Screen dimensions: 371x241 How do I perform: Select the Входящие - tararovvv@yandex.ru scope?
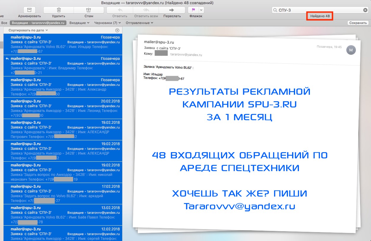tap(38, 23)
